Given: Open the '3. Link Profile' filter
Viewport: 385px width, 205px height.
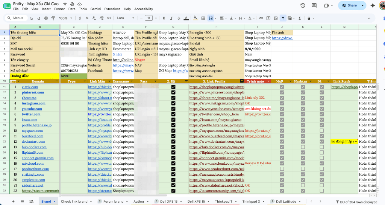Looking at the screenshot, I should 242,81.
